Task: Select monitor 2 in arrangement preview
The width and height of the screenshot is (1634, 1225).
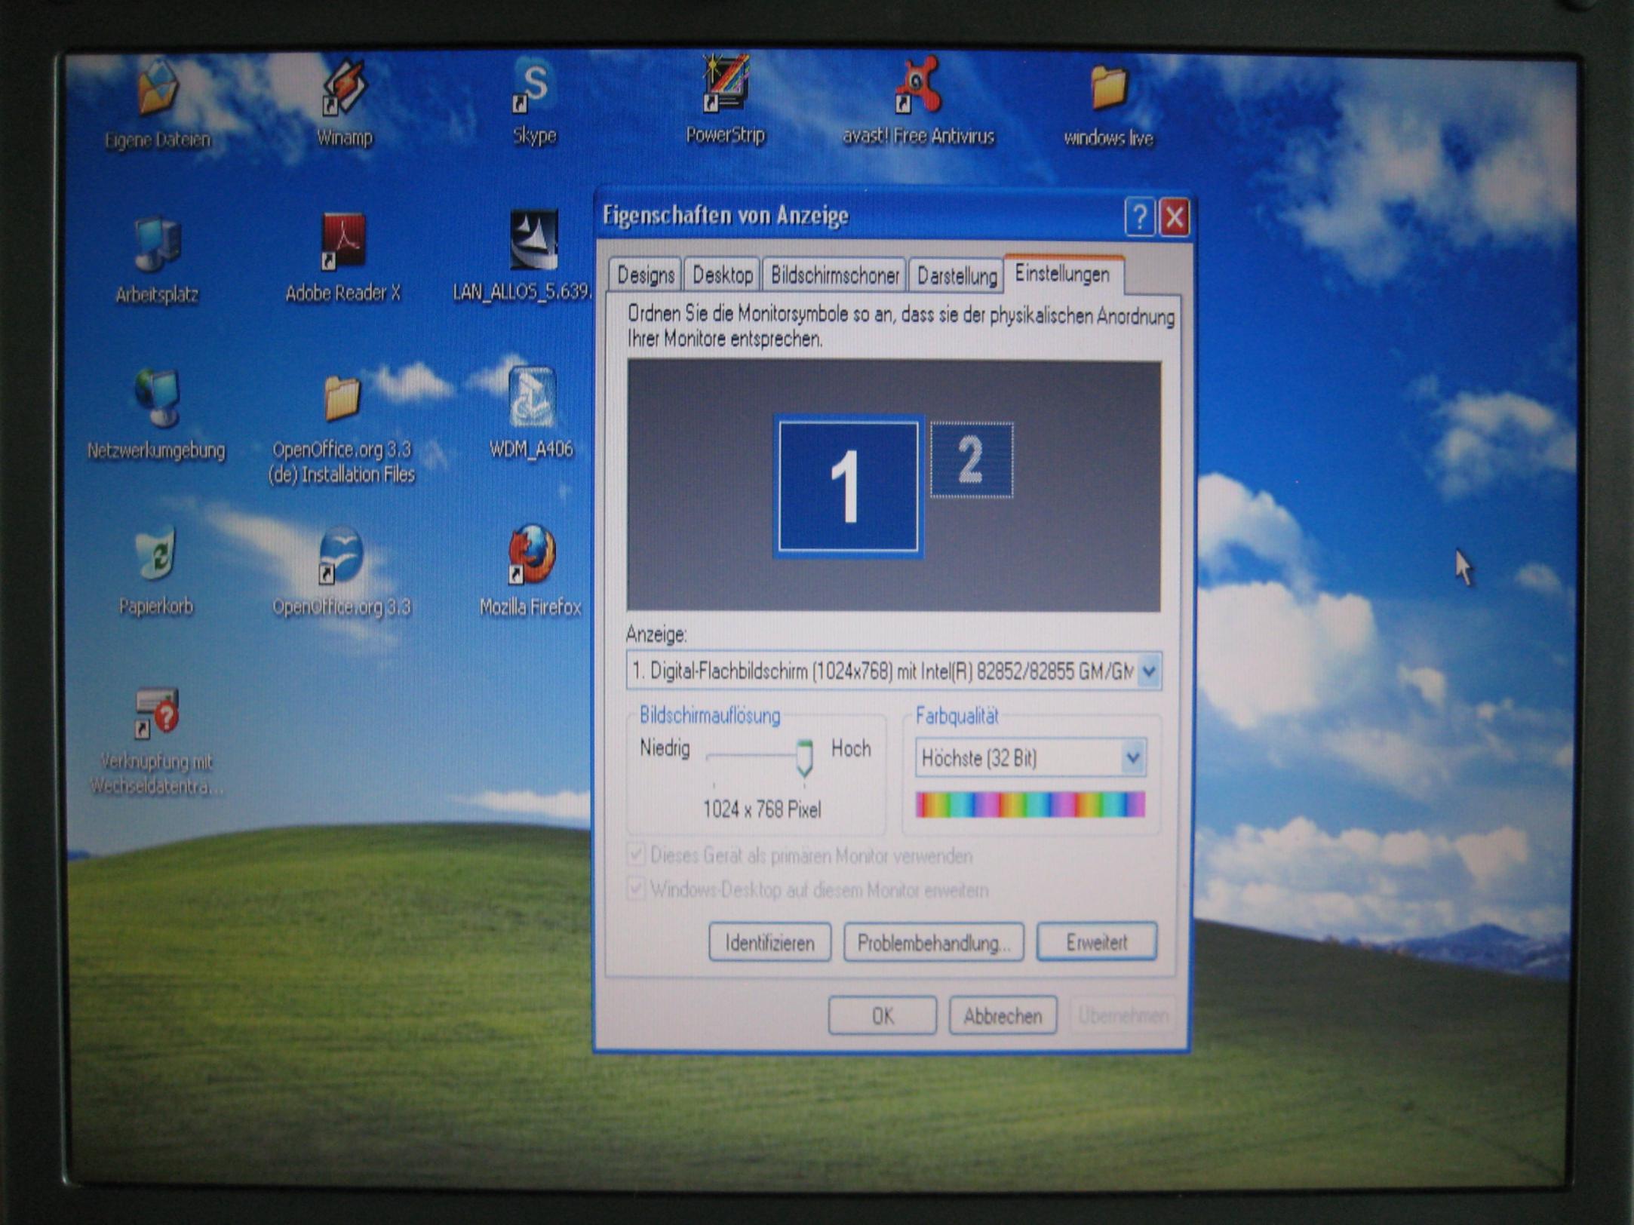Action: pos(971,459)
